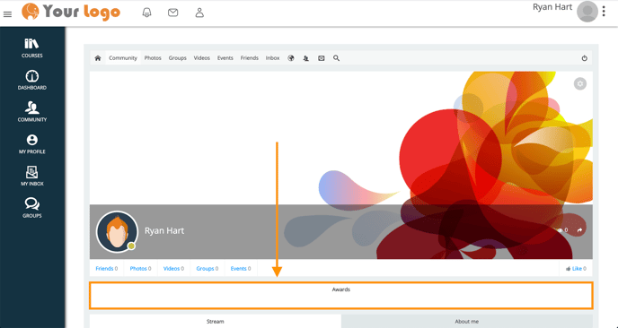Image resolution: width=618 pixels, height=328 pixels.
Task: Open cover settings gear dropdown
Action: coord(579,83)
